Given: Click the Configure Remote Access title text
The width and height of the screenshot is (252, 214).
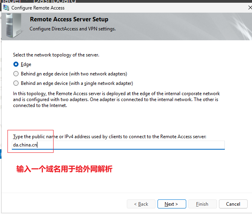Looking at the screenshot, I should tap(38, 8).
